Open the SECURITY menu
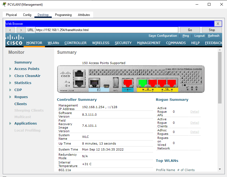The image size is (227, 177). 123,43
